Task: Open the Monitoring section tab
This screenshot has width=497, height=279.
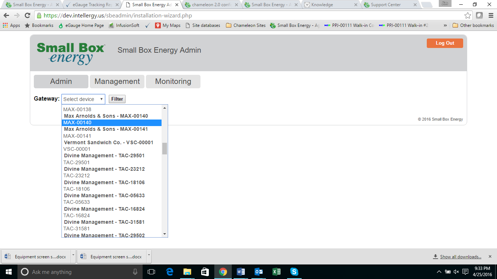Action: tap(173, 81)
